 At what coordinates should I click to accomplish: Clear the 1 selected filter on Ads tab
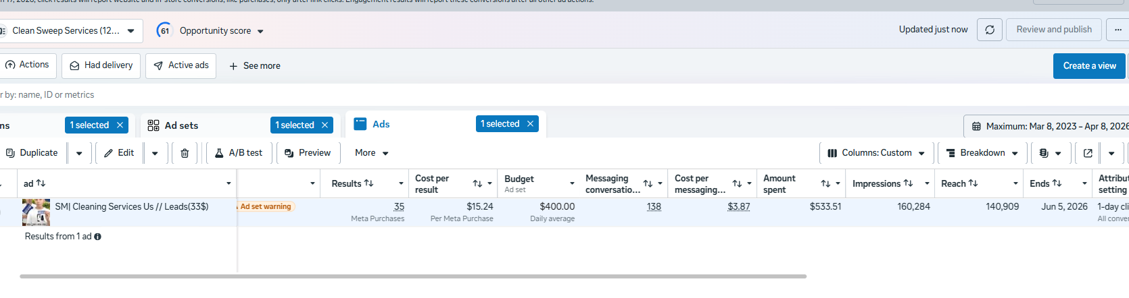pos(531,124)
